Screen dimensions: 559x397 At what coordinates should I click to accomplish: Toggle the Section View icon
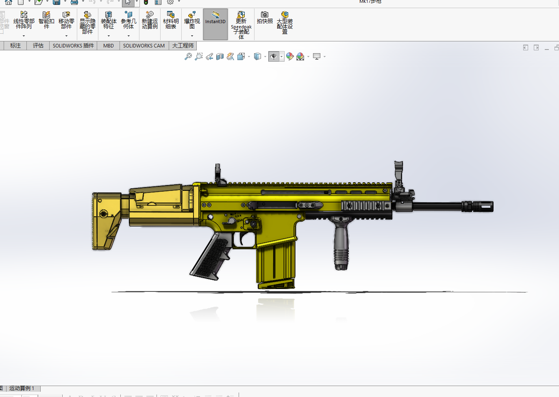click(x=220, y=56)
